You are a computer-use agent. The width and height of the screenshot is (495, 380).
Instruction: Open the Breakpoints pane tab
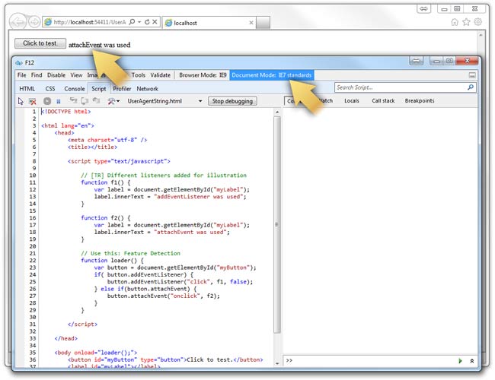pyautogui.click(x=420, y=100)
